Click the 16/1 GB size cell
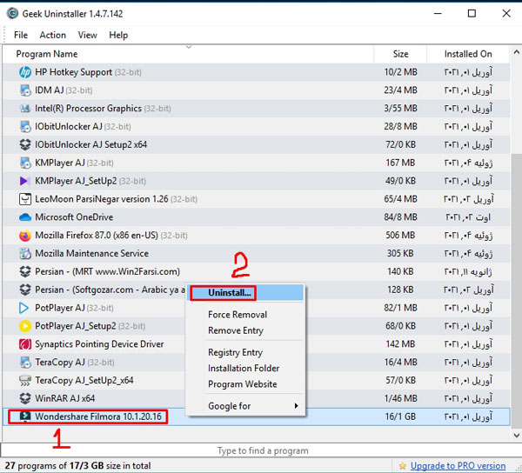Viewport: 522px width, 473px height. coord(400,416)
